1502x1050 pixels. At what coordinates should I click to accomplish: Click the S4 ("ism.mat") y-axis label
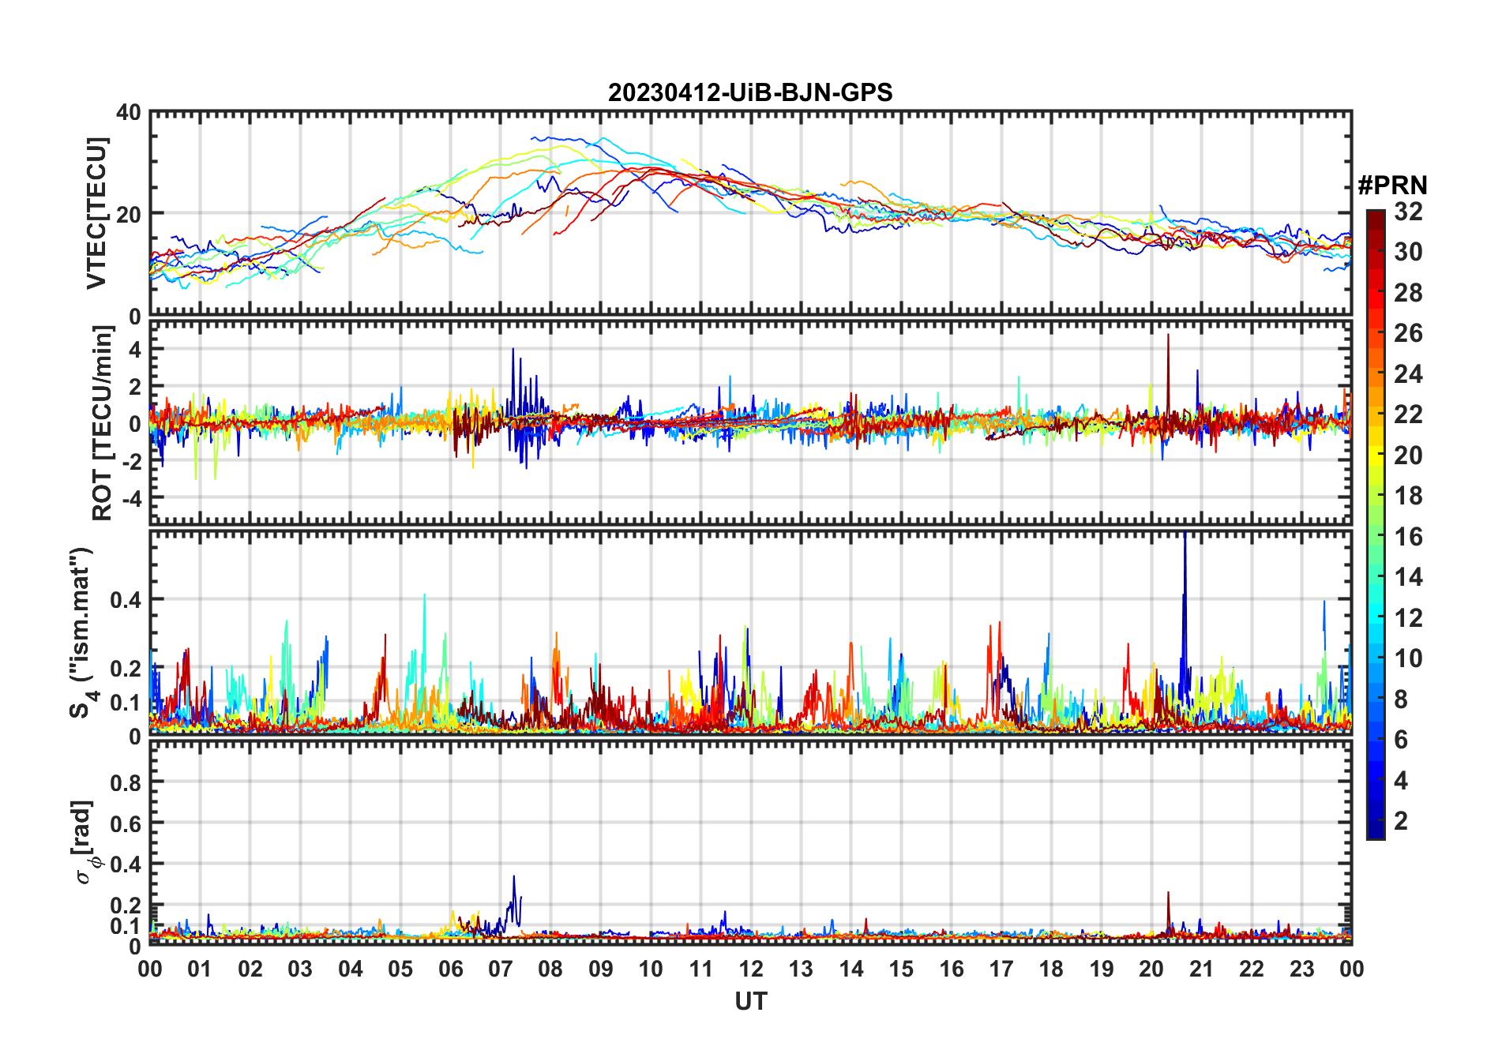click(83, 633)
